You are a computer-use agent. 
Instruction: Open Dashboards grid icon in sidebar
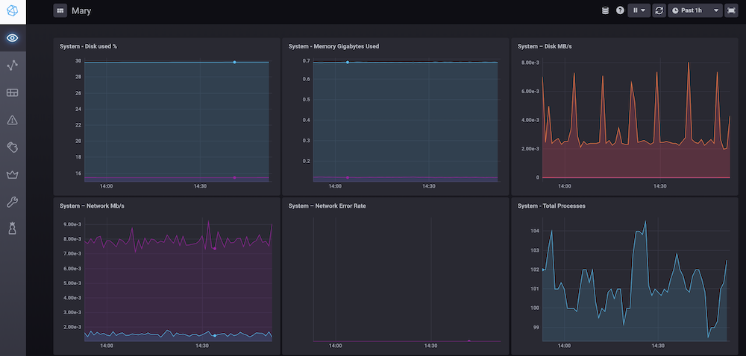pyautogui.click(x=13, y=93)
